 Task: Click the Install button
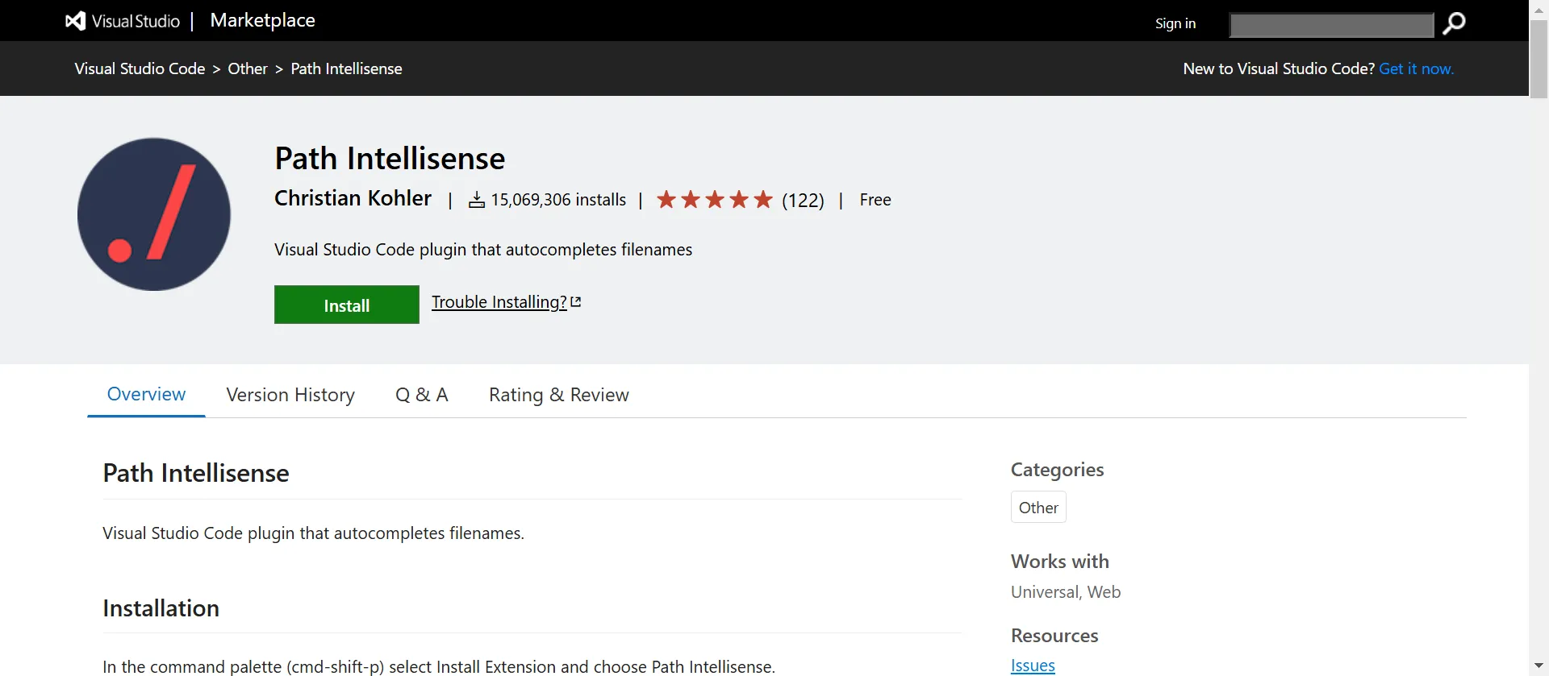point(347,305)
